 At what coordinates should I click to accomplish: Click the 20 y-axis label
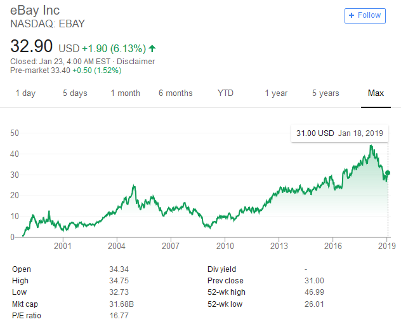click(15, 196)
